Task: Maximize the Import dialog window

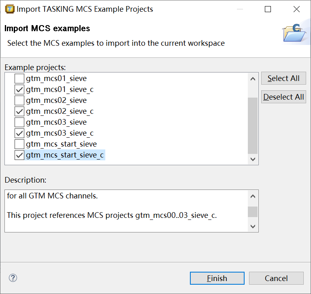Action: (268, 9)
